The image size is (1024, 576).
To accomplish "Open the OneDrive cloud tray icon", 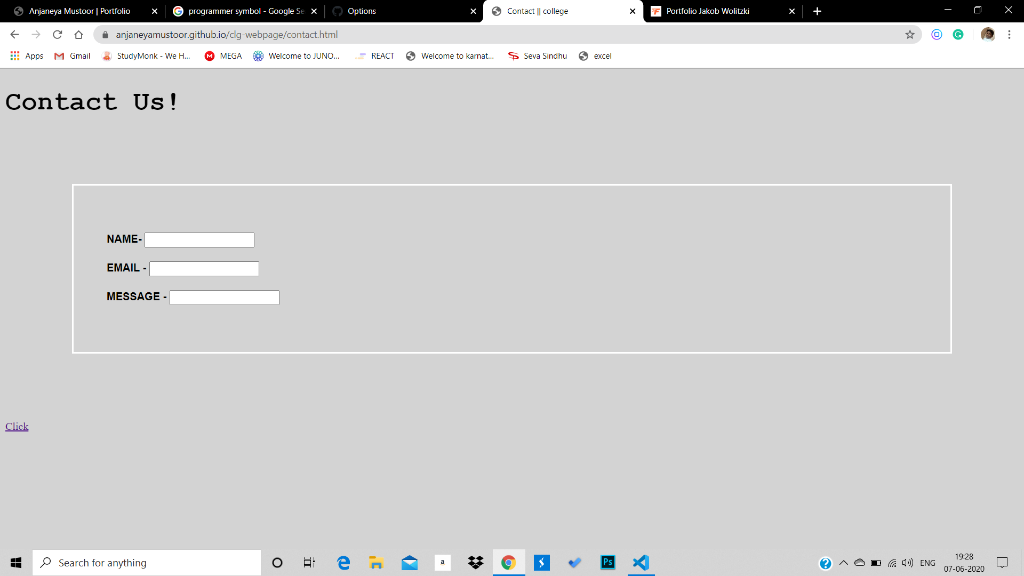I will point(860,563).
